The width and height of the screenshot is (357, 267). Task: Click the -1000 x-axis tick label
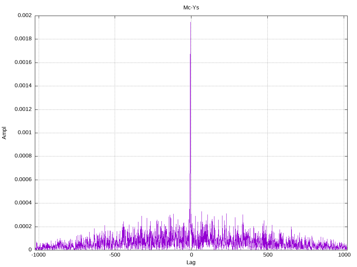coord(38,255)
